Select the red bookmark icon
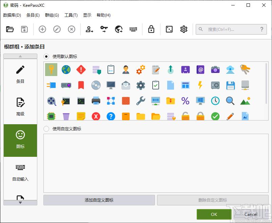 (x=81, y=85)
